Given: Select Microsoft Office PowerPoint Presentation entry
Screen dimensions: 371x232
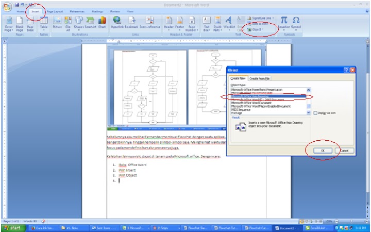Looking at the screenshot, I should point(268,90).
